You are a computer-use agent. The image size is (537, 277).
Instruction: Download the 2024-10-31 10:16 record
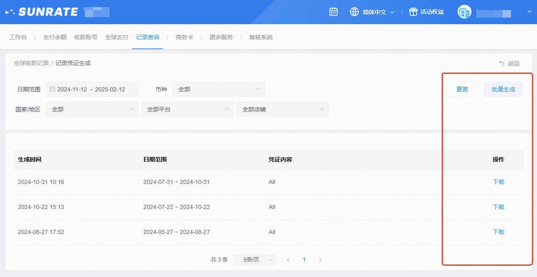498,182
